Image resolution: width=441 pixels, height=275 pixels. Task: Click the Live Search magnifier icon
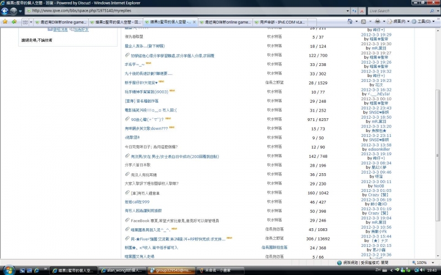pyautogui.click(x=432, y=10)
